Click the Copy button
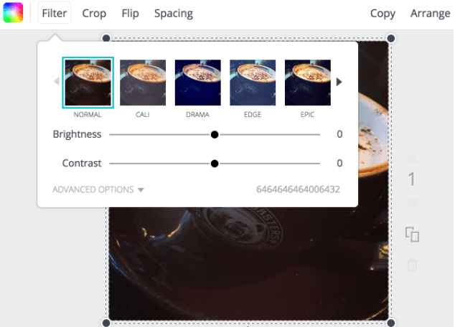 tap(383, 14)
